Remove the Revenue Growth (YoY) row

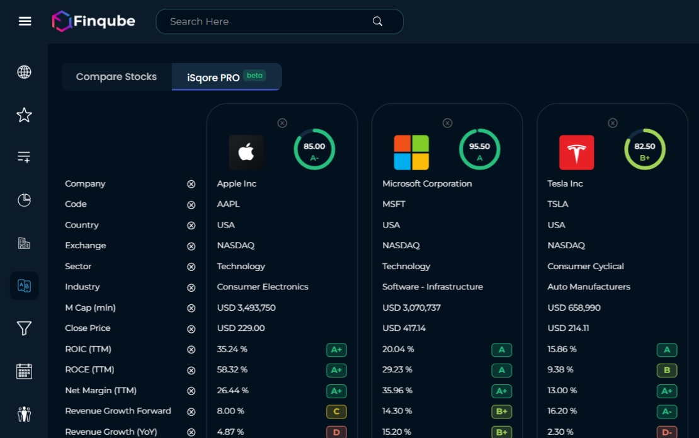191,433
